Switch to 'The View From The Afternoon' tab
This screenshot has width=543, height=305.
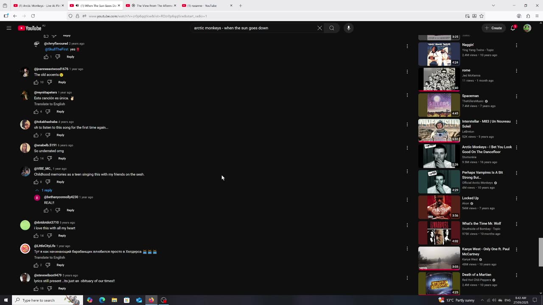click(151, 6)
